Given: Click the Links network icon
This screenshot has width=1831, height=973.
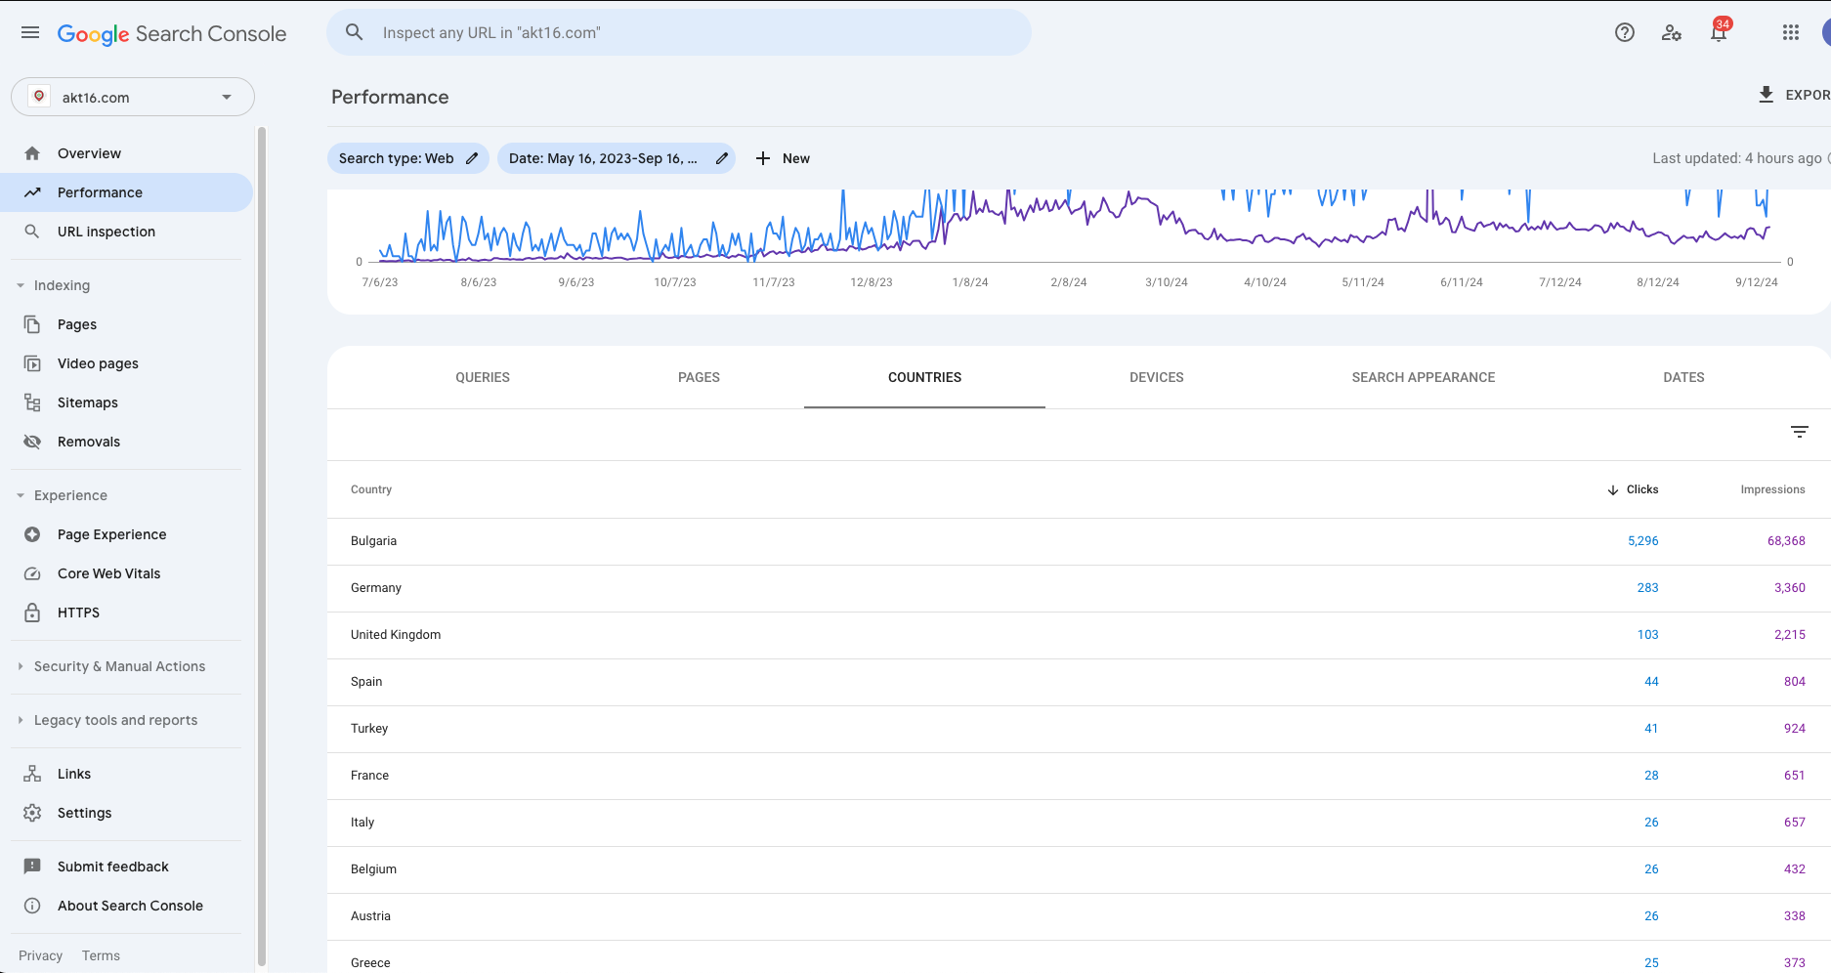Looking at the screenshot, I should click(x=32, y=774).
